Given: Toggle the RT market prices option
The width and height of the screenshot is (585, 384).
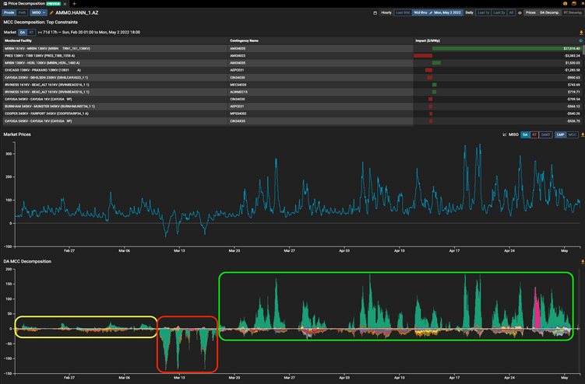Looking at the screenshot, I should click(x=534, y=134).
